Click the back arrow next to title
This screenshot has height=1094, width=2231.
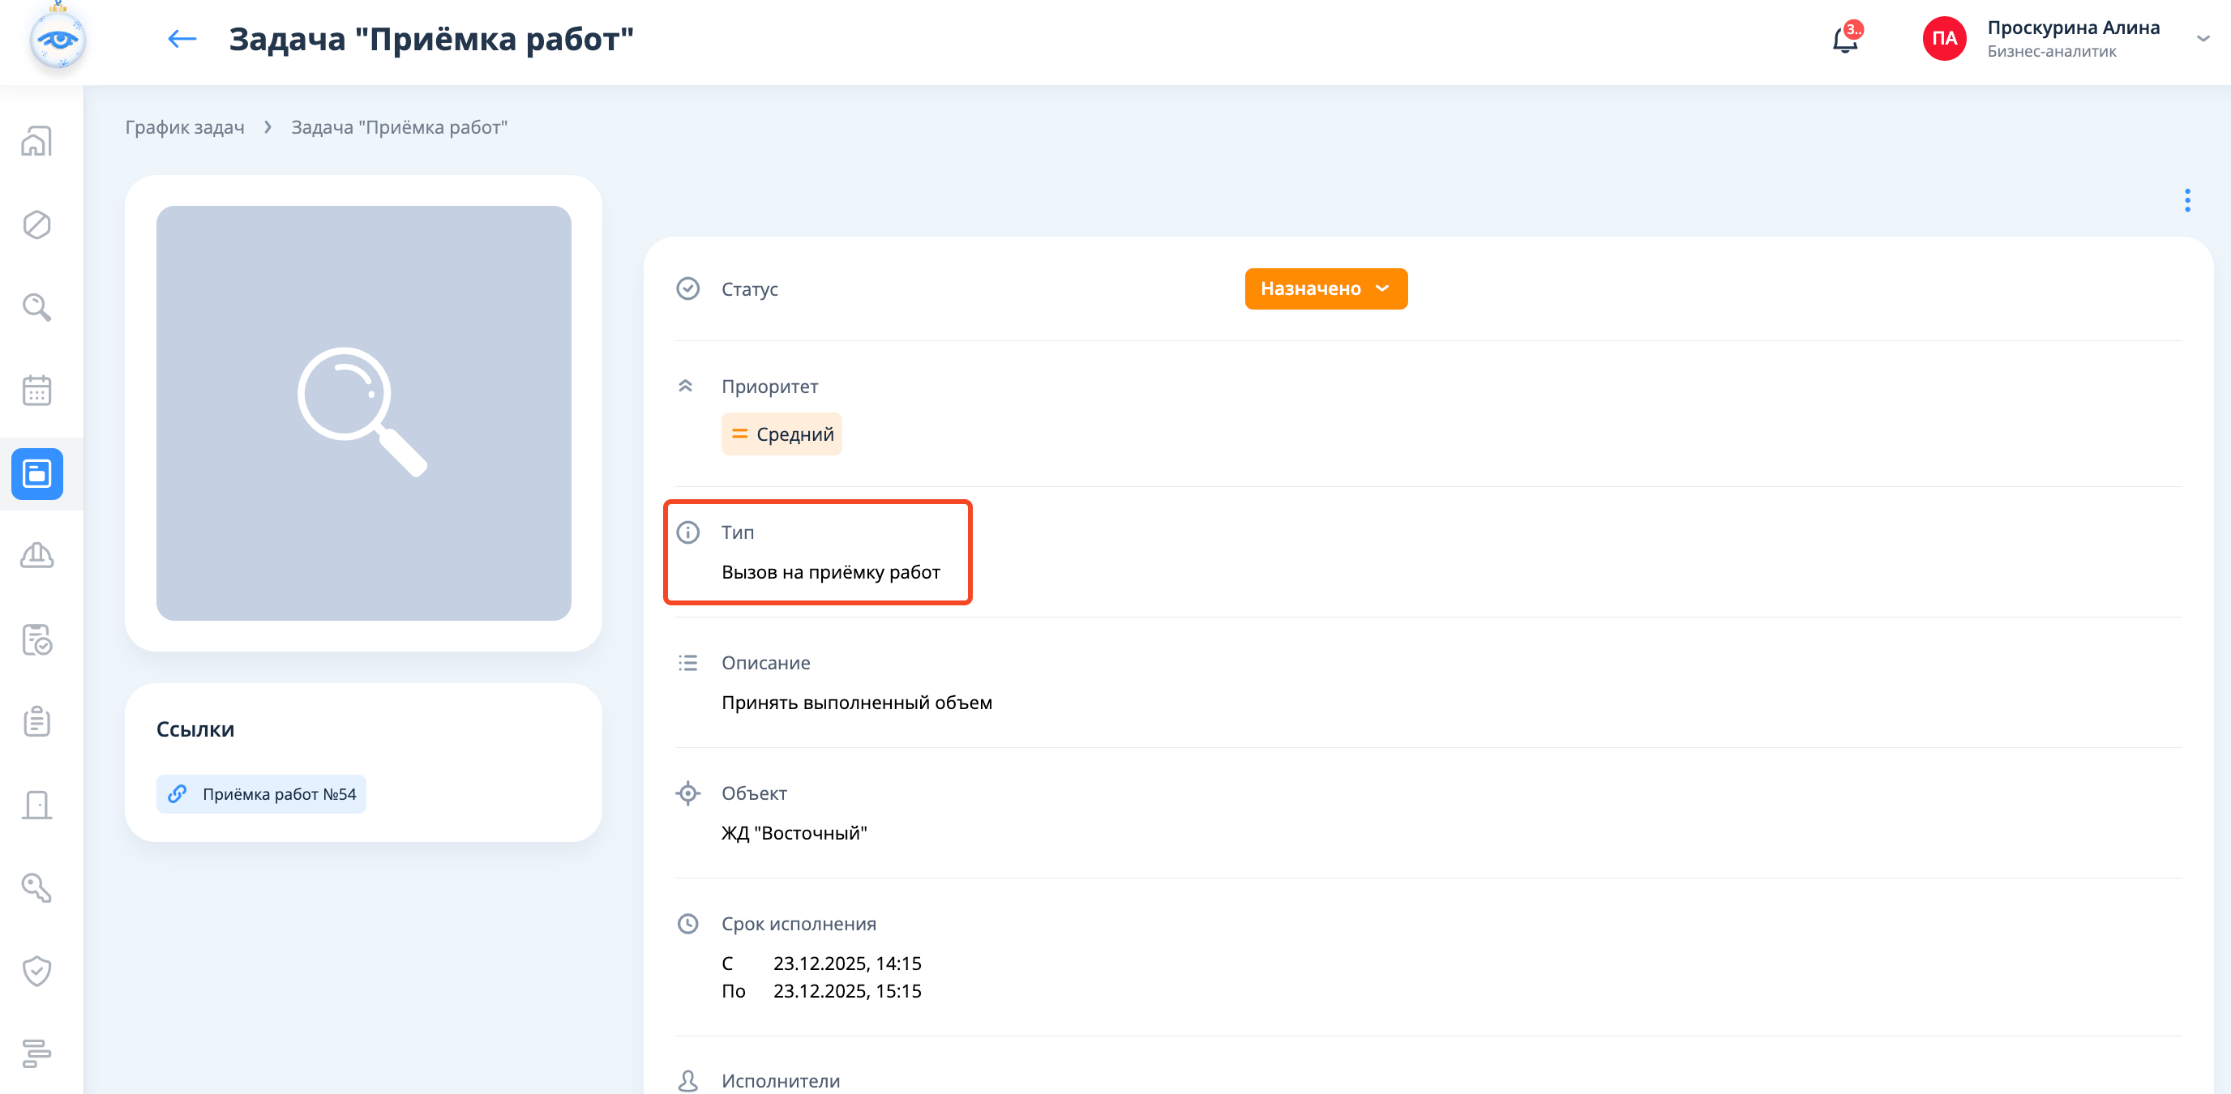(x=182, y=39)
